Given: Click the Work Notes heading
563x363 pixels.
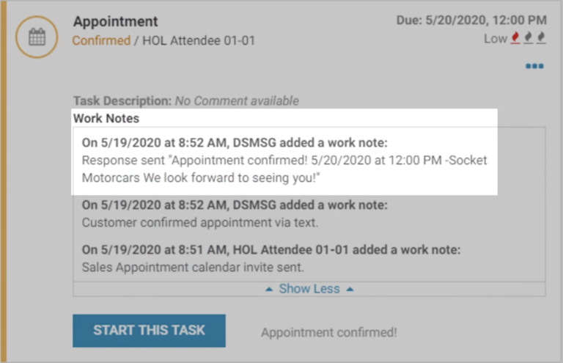Looking at the screenshot, I should pos(106,118).
